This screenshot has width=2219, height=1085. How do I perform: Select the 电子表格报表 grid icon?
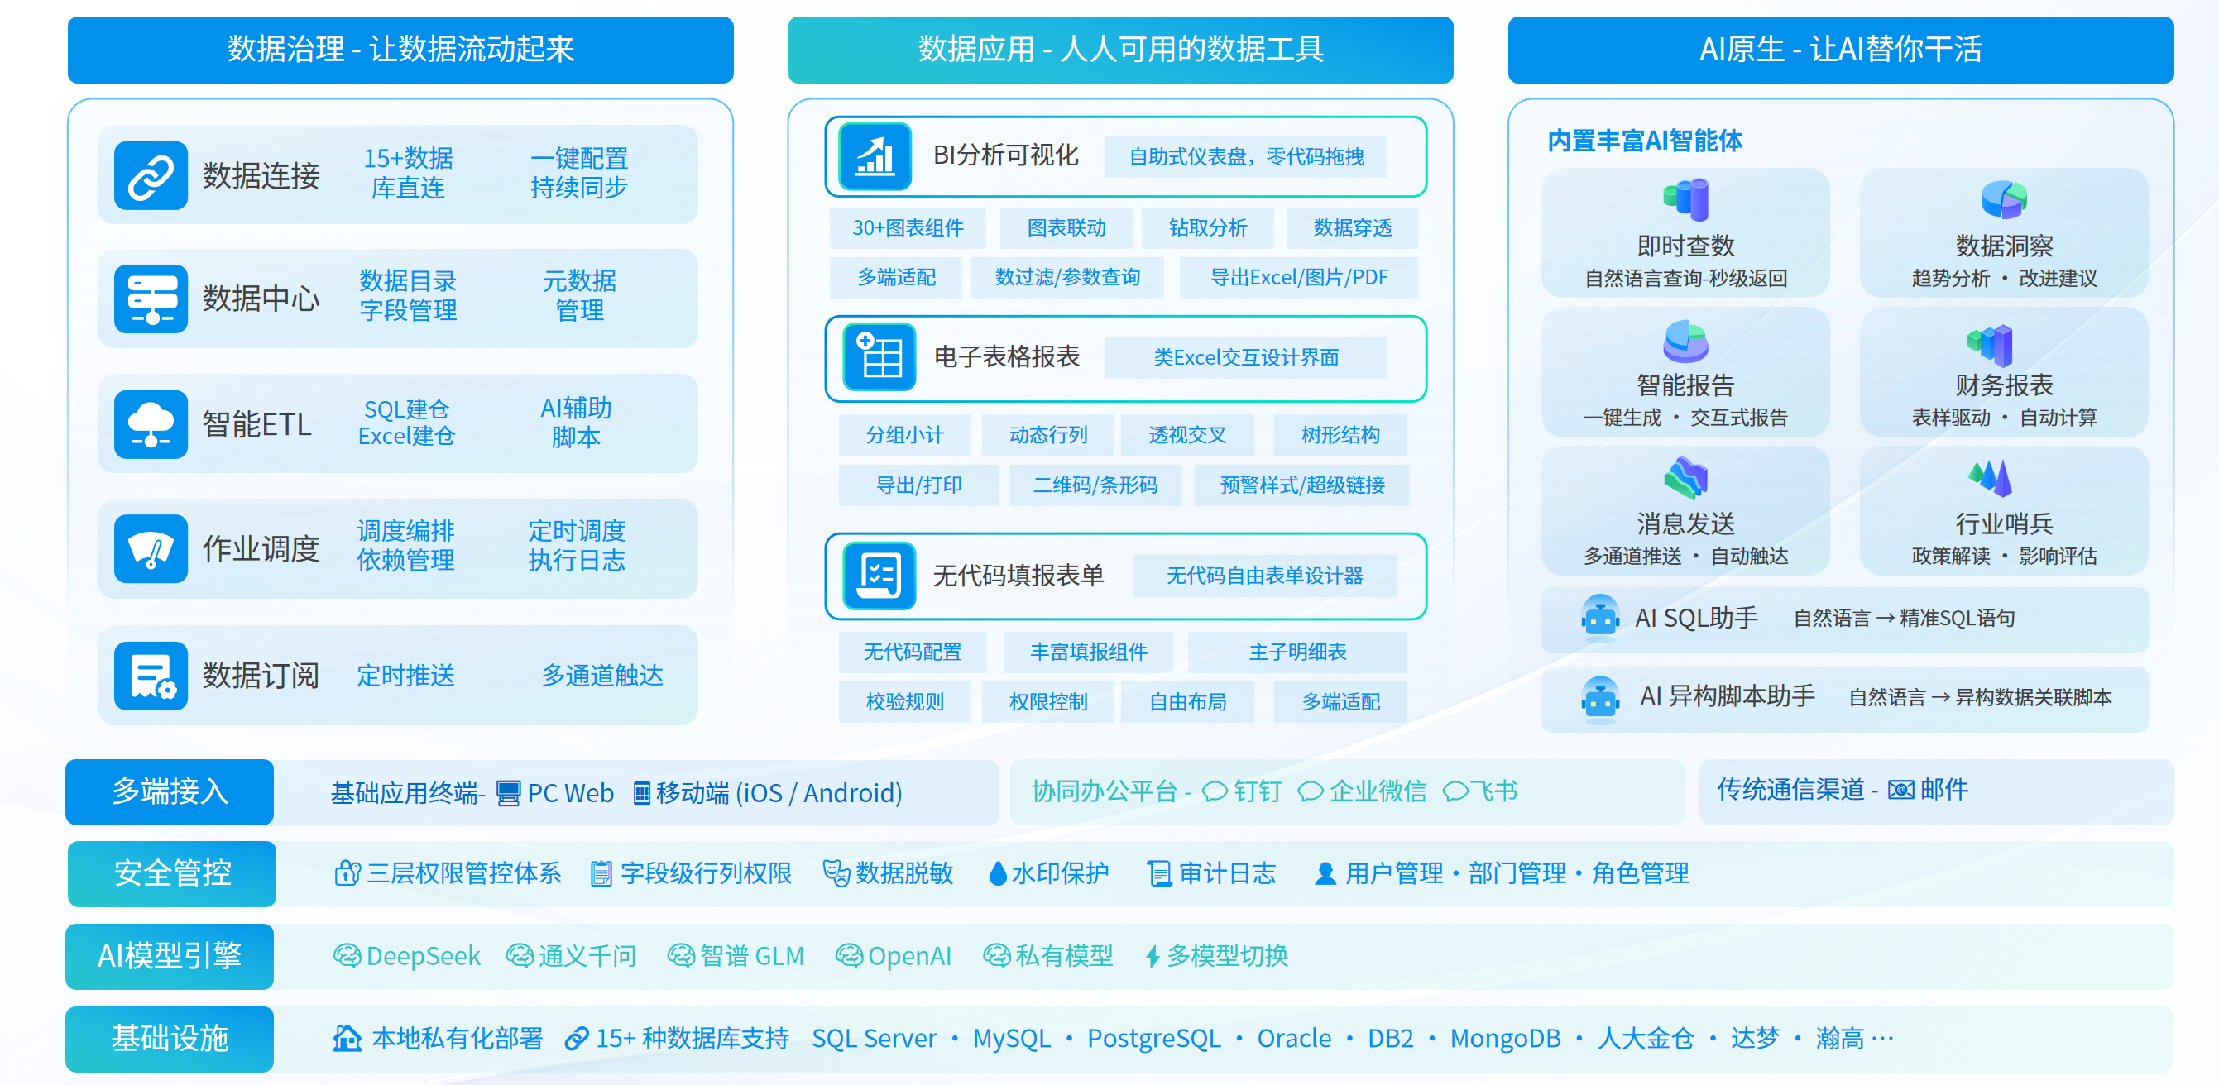point(879,356)
